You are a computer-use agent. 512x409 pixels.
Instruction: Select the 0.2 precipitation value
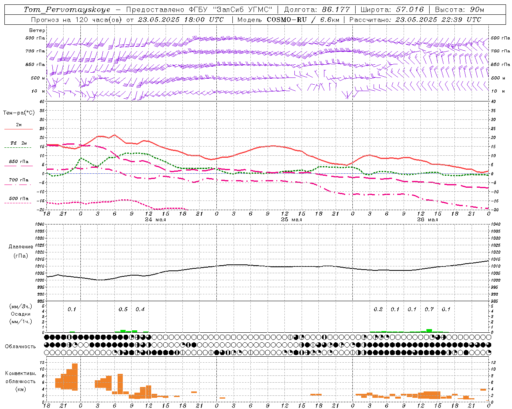(x=378, y=309)
